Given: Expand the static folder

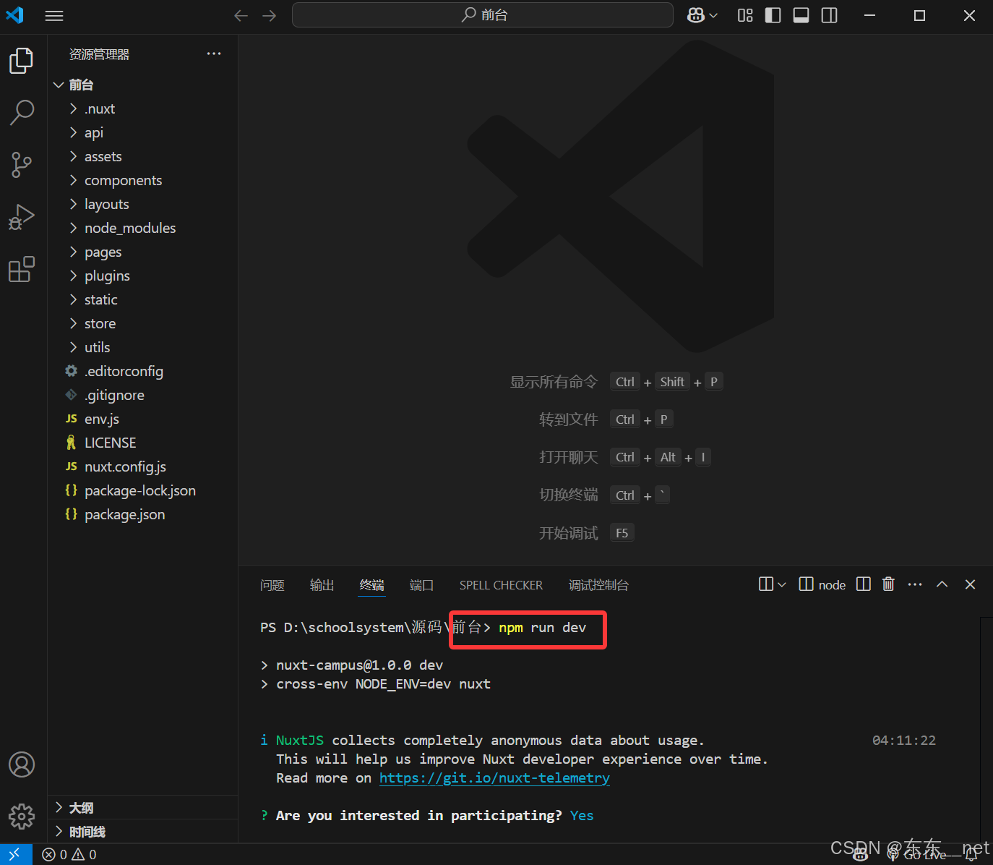Looking at the screenshot, I should coord(143,299).
